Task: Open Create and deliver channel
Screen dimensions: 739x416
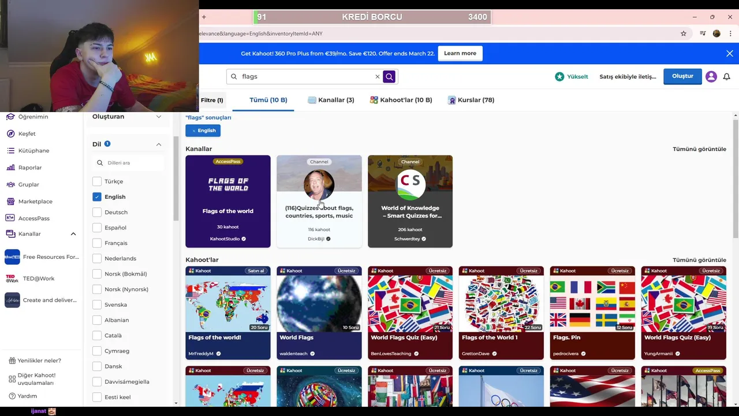Action: pos(42,300)
